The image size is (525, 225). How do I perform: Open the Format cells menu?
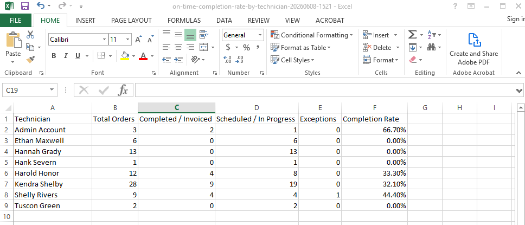click(381, 60)
